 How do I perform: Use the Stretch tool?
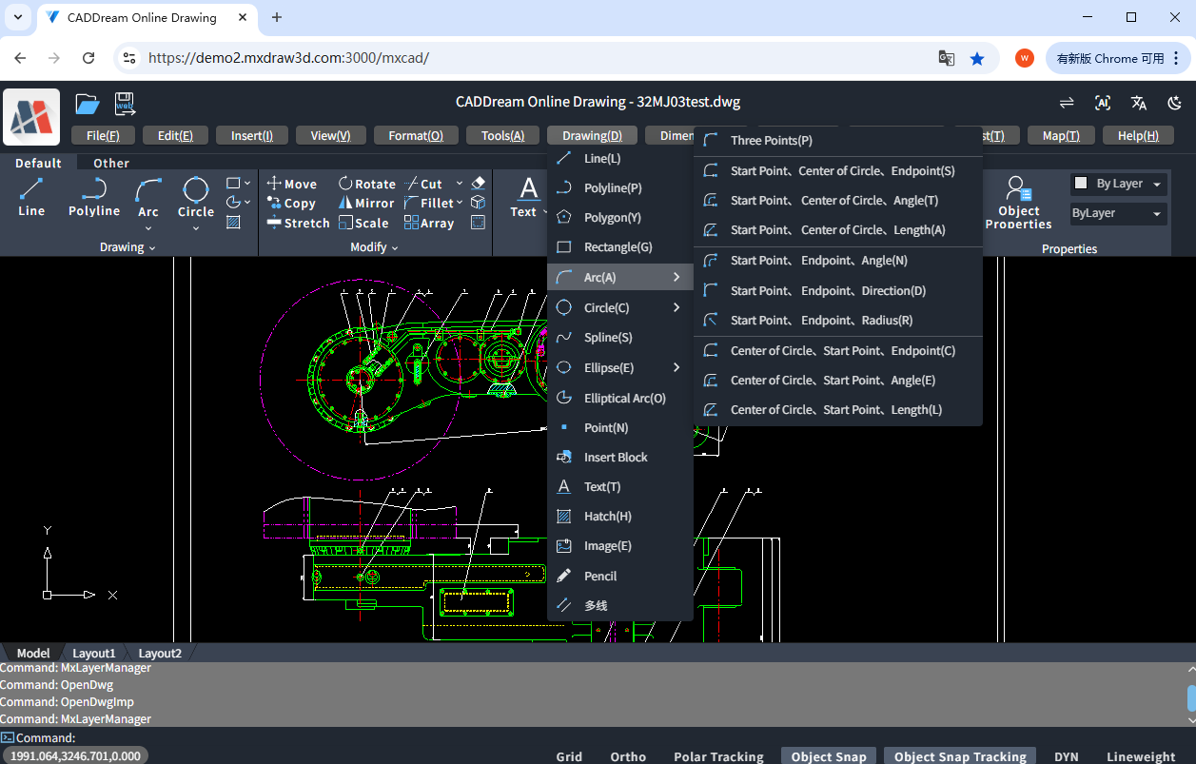tap(298, 224)
